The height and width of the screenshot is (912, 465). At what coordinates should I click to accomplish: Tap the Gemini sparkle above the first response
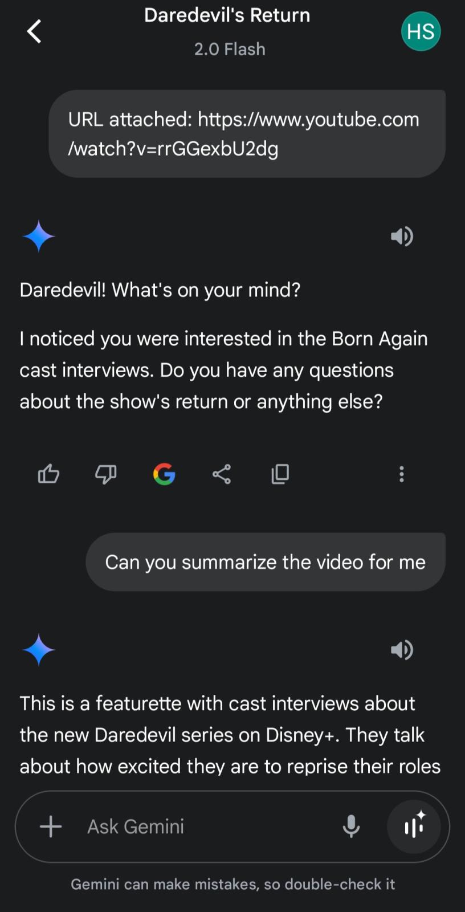(x=39, y=236)
